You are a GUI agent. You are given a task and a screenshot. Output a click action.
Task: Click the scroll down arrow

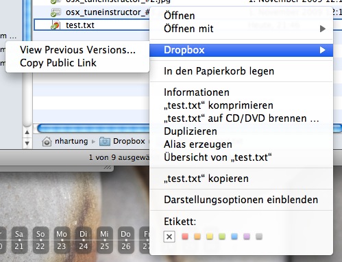click(27, 144)
